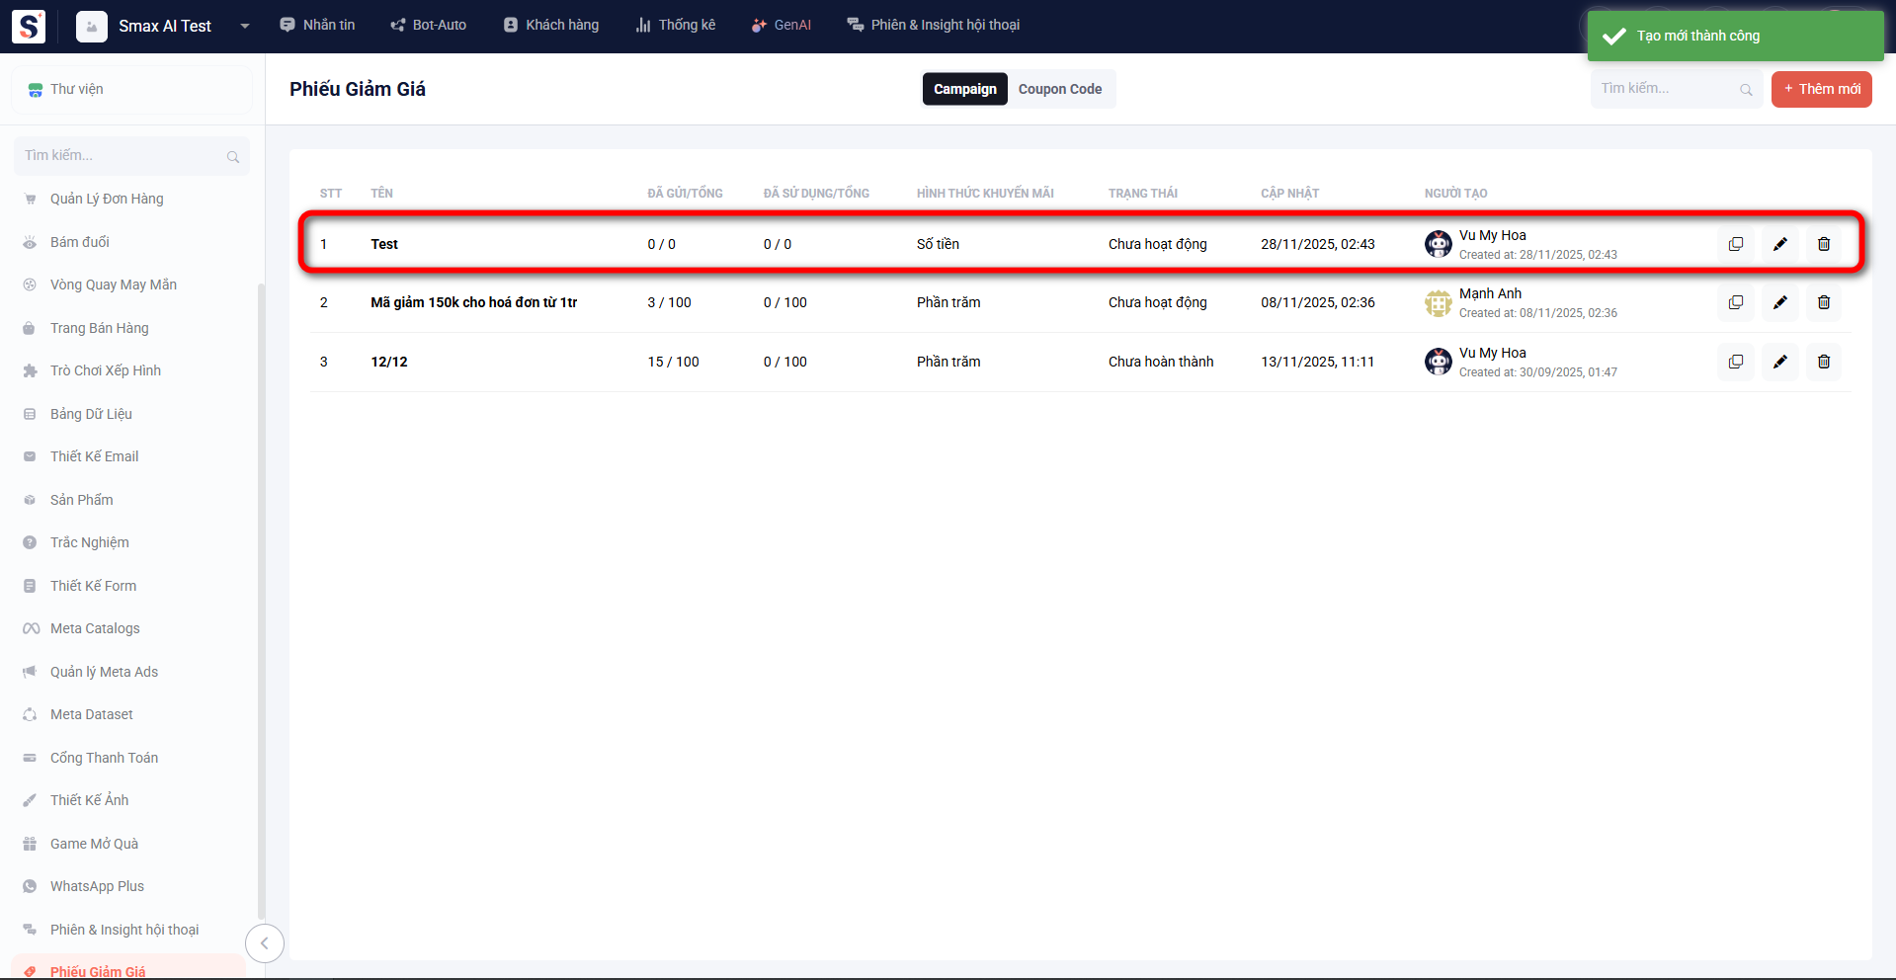Click the trash icon in the Test row

(1823, 244)
